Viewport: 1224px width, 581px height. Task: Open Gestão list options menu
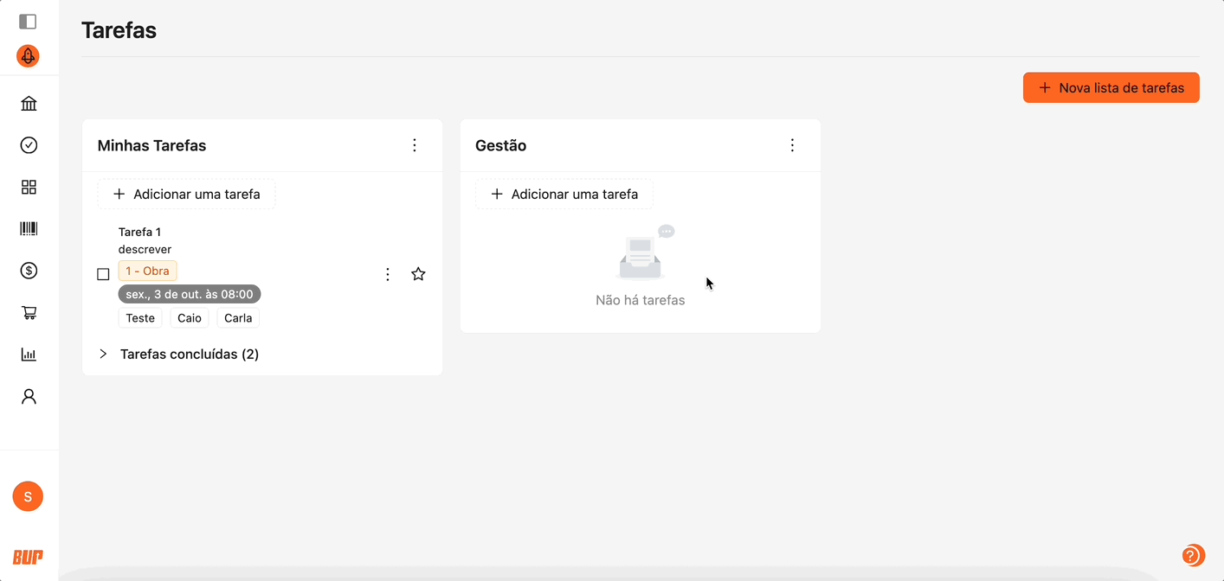click(792, 145)
